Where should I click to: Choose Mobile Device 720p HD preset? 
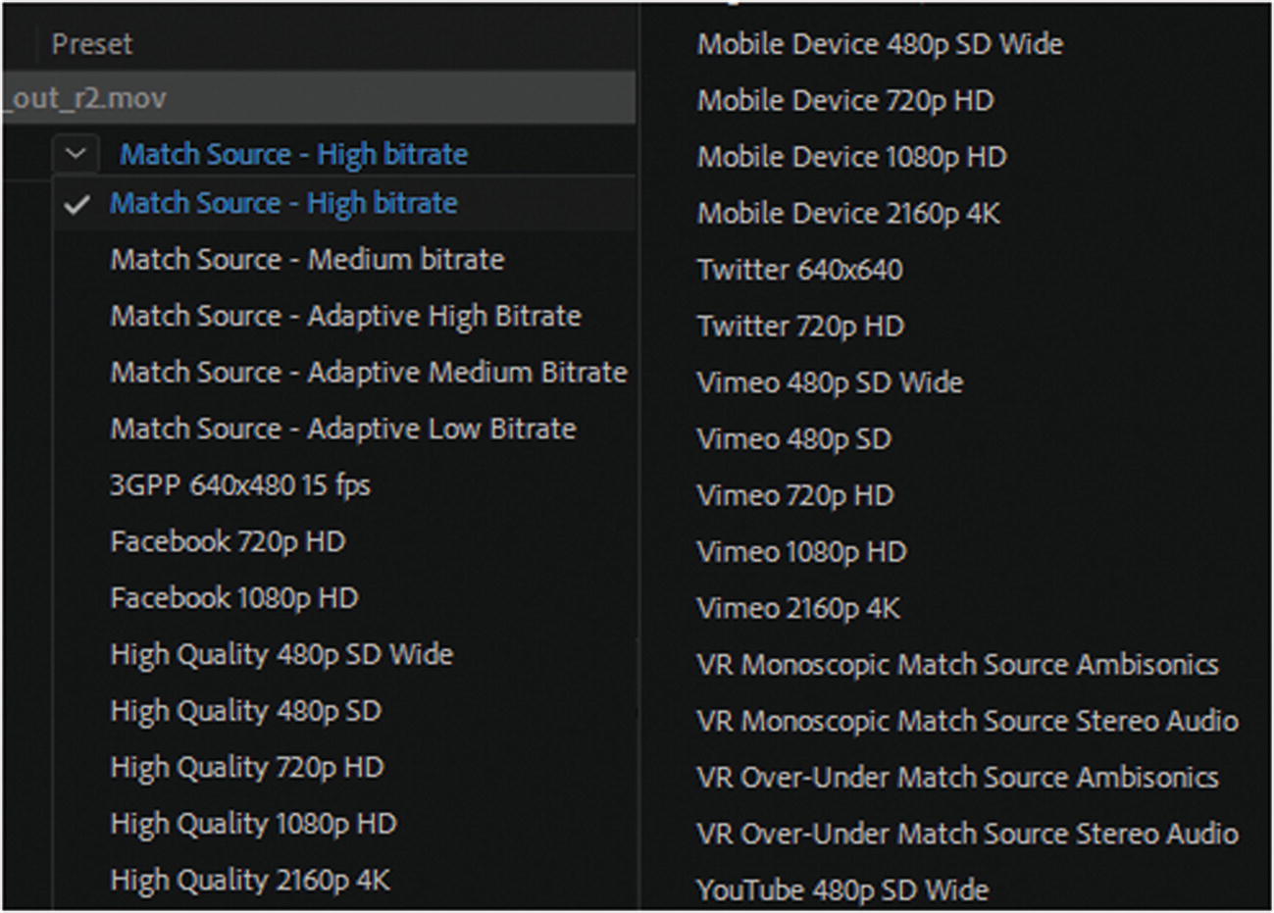pyautogui.click(x=845, y=100)
